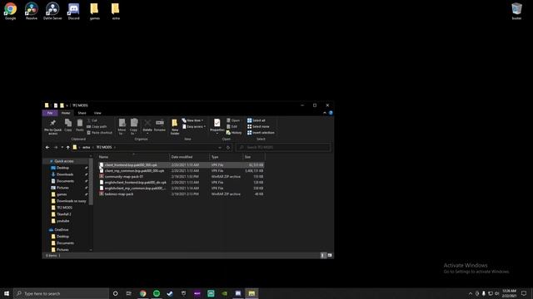Image resolution: width=533 pixels, height=299 pixels.
Task: Click the Edit command in ribbon
Action: coord(232,126)
